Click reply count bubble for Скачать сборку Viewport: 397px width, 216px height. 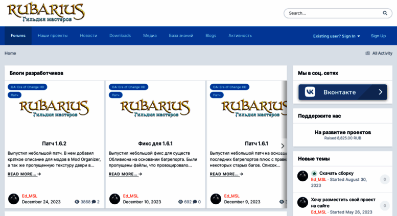click(385, 179)
